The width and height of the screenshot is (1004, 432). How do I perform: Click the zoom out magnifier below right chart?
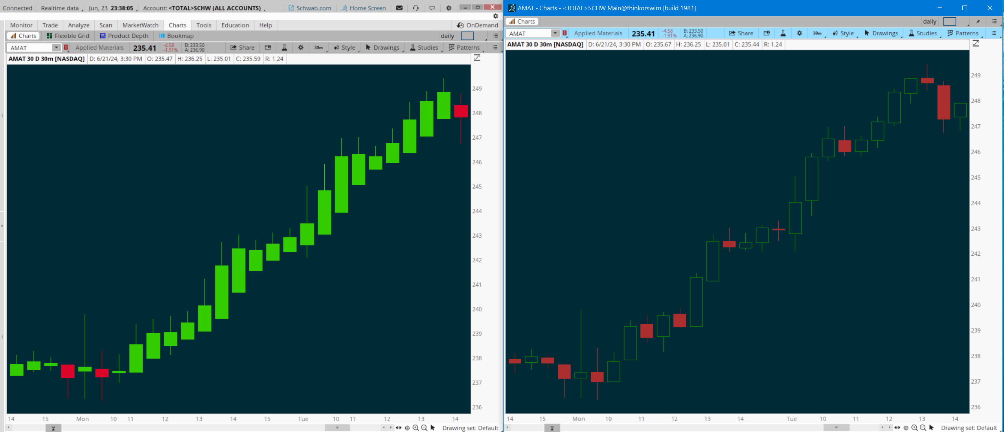pos(923,428)
